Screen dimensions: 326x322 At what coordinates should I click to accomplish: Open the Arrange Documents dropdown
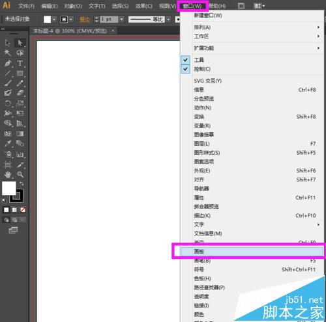click(x=259, y=6)
